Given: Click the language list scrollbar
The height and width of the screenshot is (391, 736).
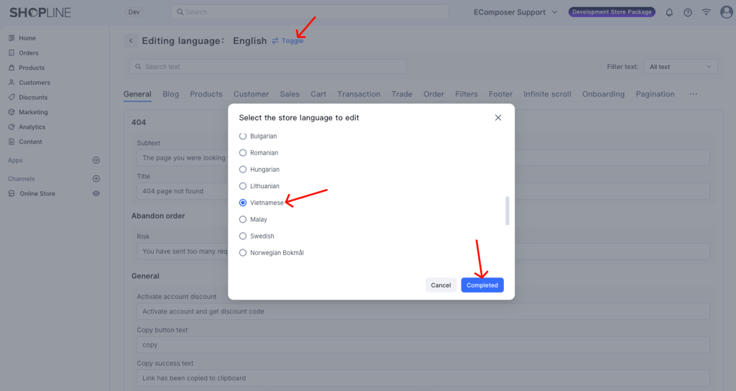Looking at the screenshot, I should pos(507,211).
